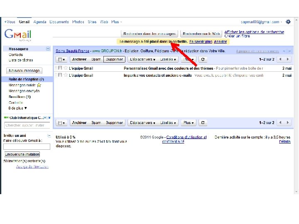Click Envoyer une invitation button
299x224 pixels.
tap(22, 154)
